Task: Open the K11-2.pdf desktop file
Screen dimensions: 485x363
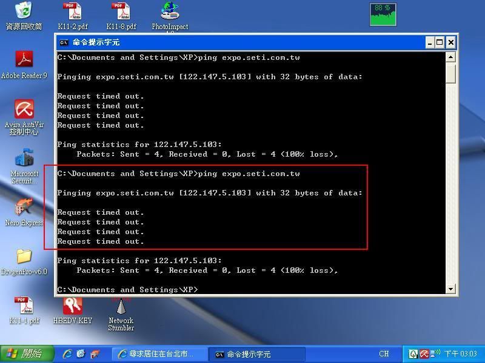Action: pos(73,11)
